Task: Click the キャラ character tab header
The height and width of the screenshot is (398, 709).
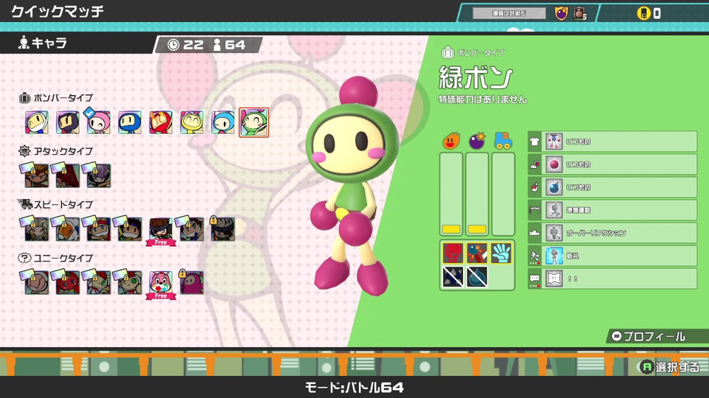Action: (43, 43)
